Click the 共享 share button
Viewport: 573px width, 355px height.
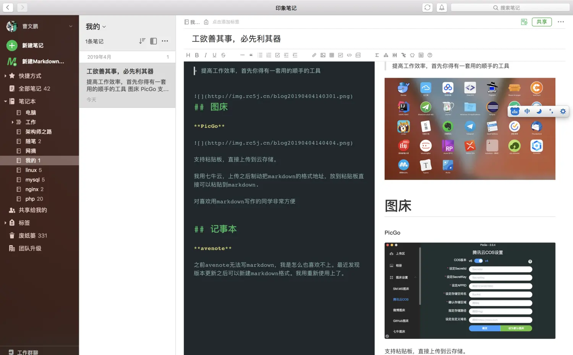[x=542, y=22]
